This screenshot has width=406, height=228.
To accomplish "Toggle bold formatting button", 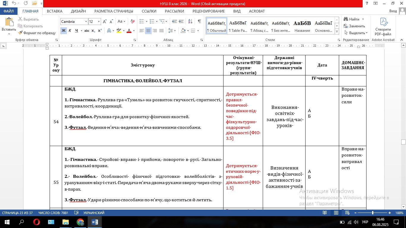I will pyautogui.click(x=63, y=31).
